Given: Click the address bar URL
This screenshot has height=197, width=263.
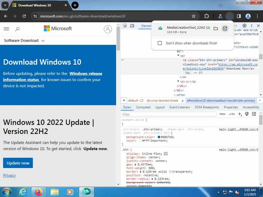Looking at the screenshot, I should (83, 16).
